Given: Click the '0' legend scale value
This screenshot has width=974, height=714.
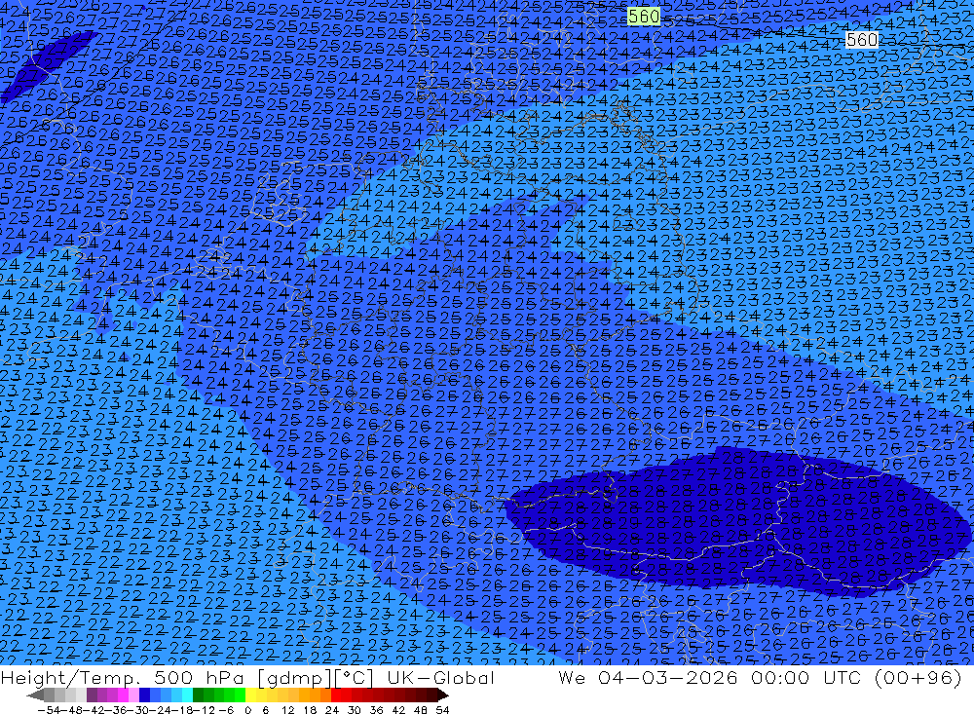Looking at the screenshot, I should [x=247, y=709].
